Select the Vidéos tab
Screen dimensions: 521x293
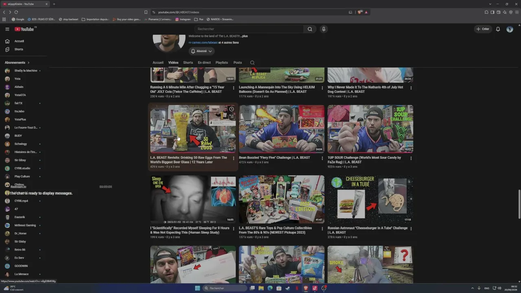tap(173, 63)
